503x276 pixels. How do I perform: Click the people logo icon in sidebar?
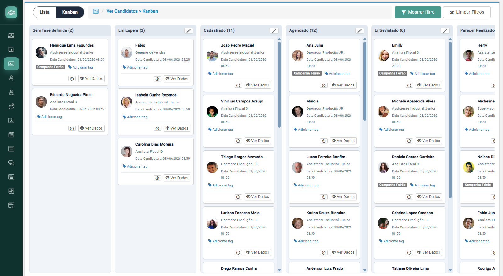point(11,12)
